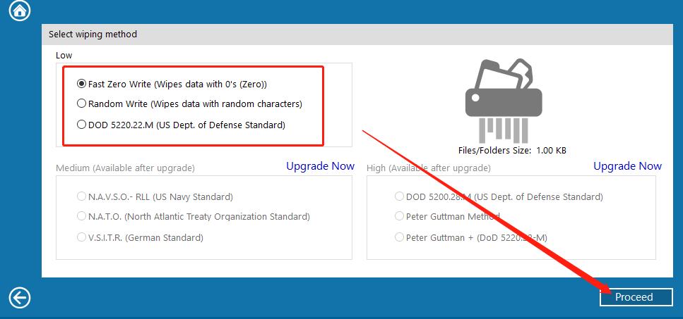Screen dimensions: 683x319
Task: Go to the Home screen icon
Action: point(20,11)
